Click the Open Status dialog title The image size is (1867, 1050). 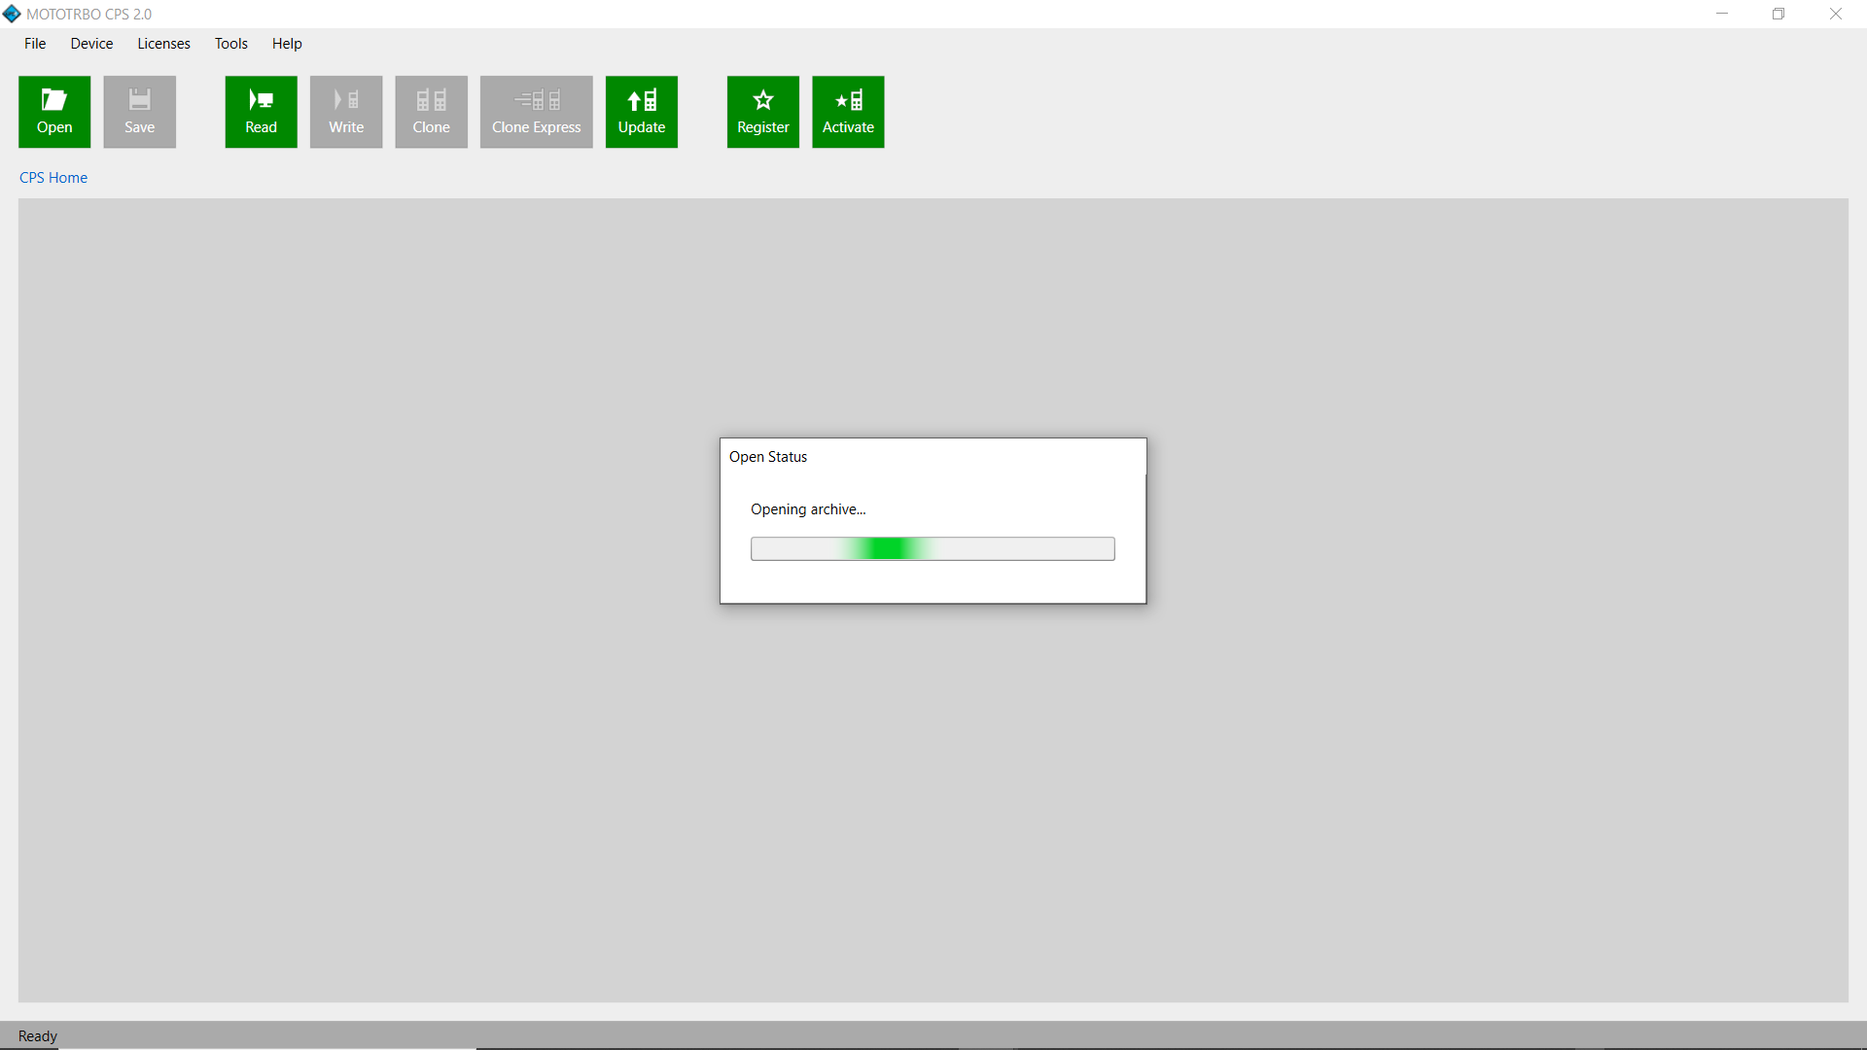click(768, 457)
